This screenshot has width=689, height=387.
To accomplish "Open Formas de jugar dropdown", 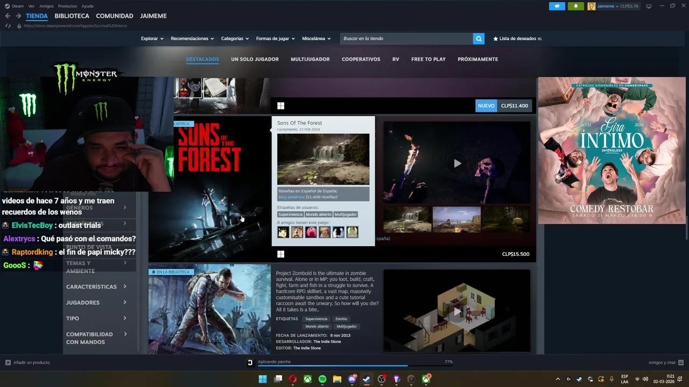I will tap(275, 39).
